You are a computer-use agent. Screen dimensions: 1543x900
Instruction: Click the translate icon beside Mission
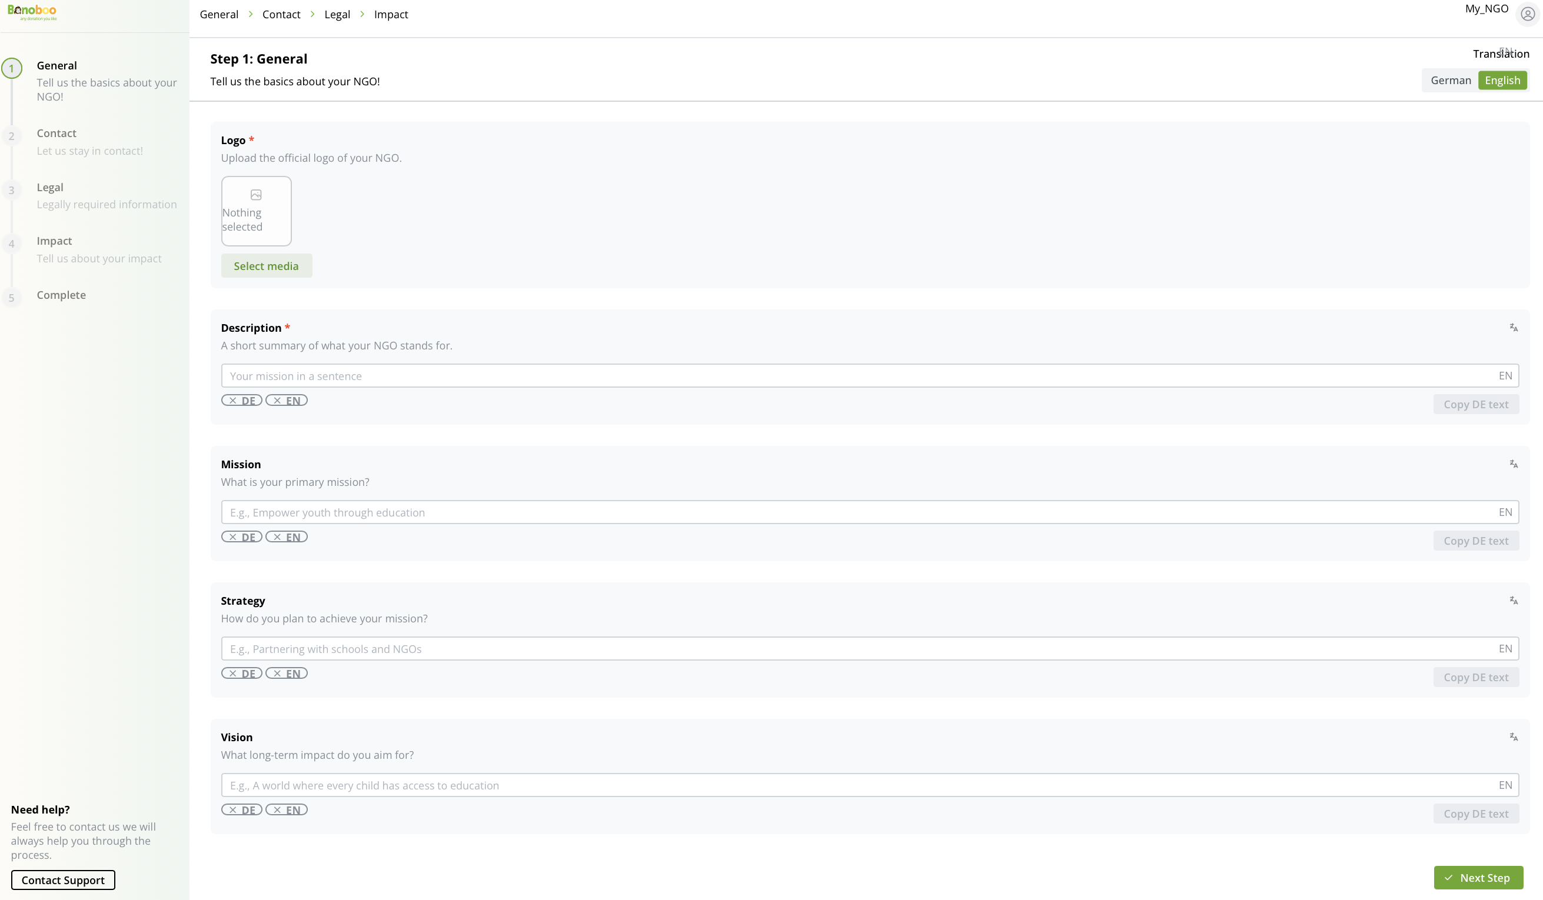(1514, 464)
